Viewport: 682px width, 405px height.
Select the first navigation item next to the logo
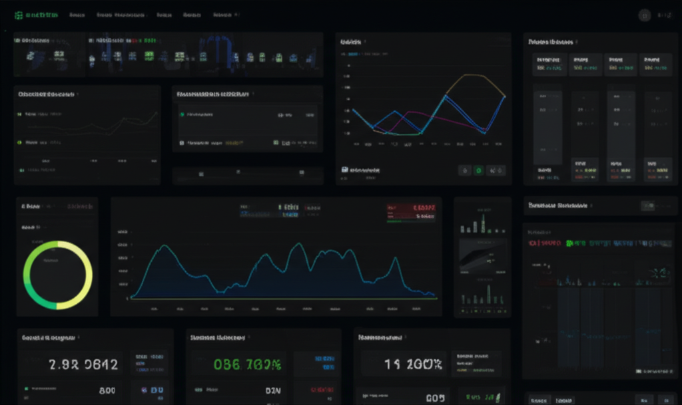pyautogui.click(x=77, y=15)
